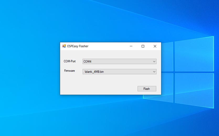
Task: Click the ESPEasy Flasher title text
Action: point(78,46)
